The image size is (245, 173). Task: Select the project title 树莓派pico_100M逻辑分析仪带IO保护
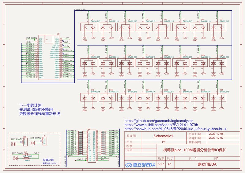(x=195, y=150)
